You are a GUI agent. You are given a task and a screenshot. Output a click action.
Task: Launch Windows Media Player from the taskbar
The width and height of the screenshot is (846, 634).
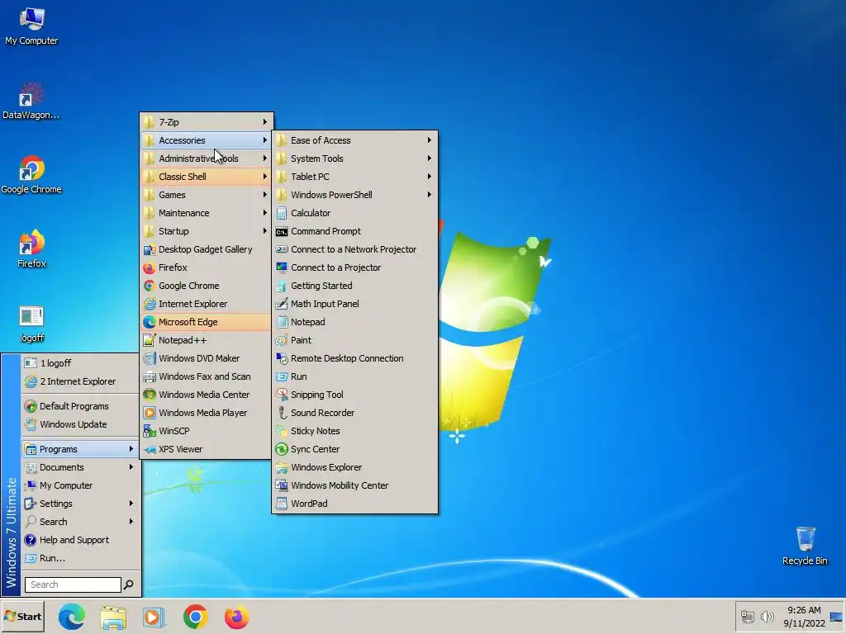[x=154, y=617]
